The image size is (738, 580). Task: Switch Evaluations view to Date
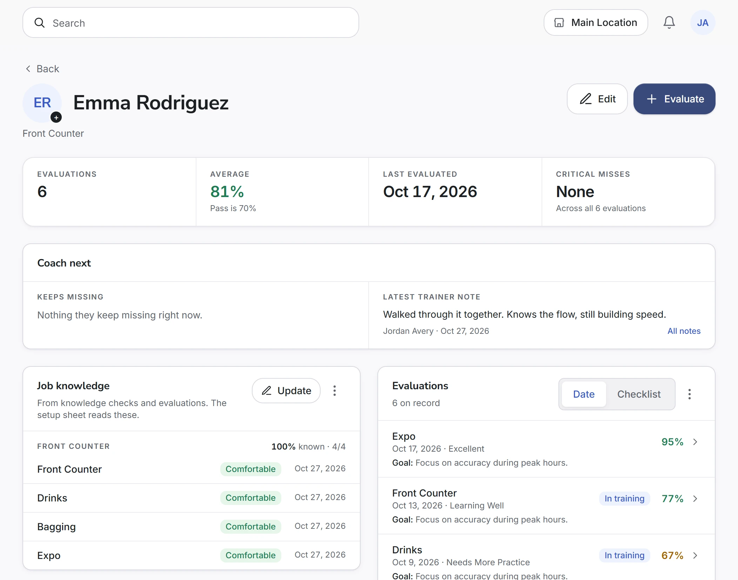click(x=584, y=394)
